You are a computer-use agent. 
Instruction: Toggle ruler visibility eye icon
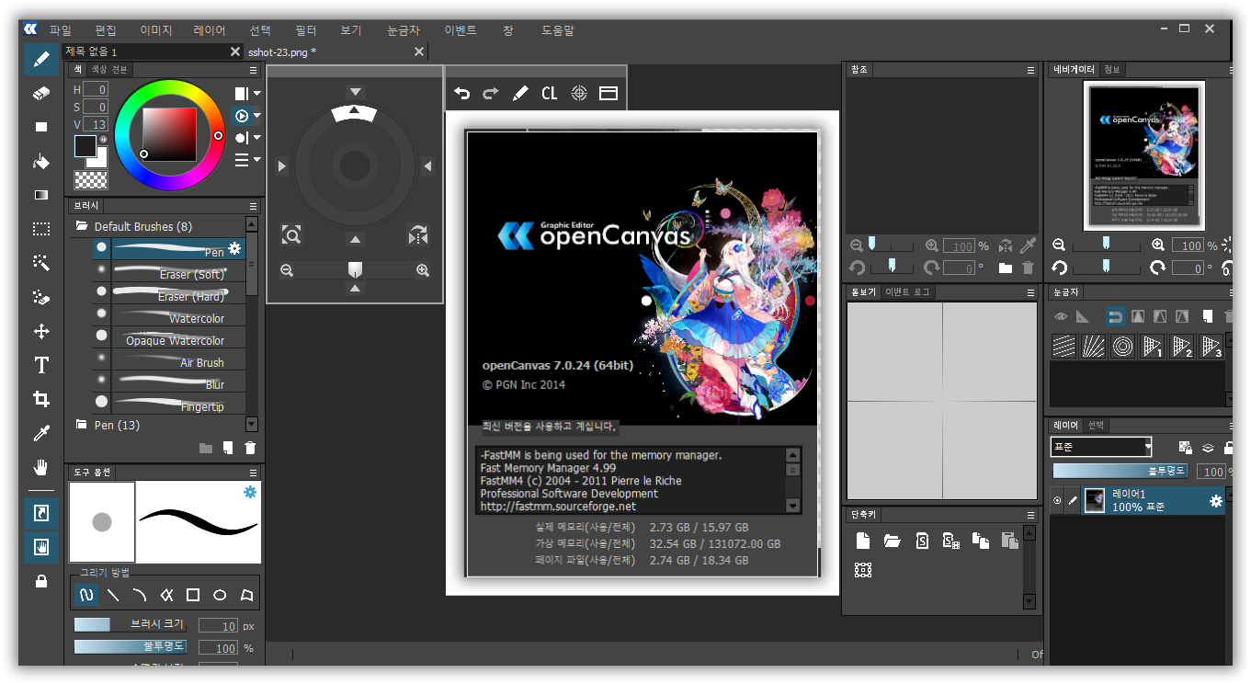(x=1061, y=316)
